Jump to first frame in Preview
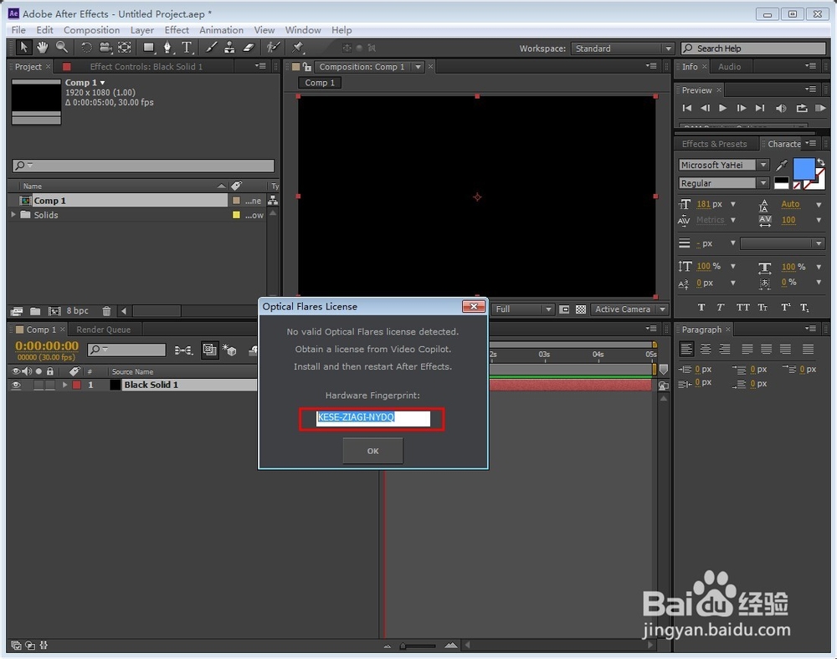The width and height of the screenshot is (837, 659). click(x=687, y=108)
